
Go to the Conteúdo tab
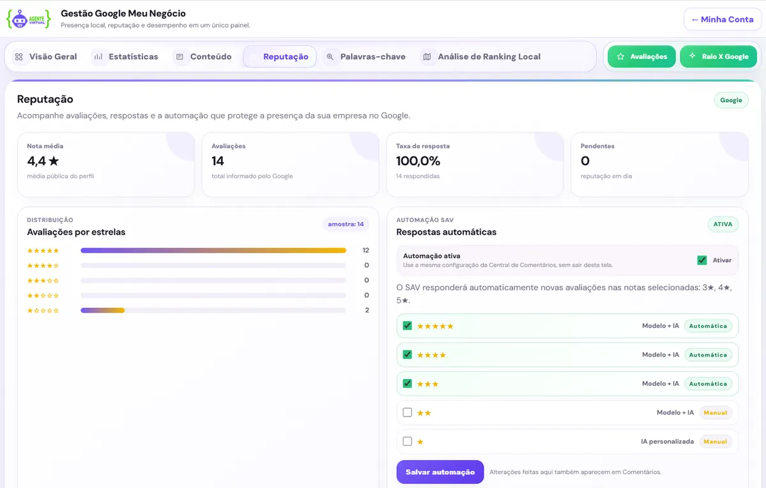tap(204, 57)
